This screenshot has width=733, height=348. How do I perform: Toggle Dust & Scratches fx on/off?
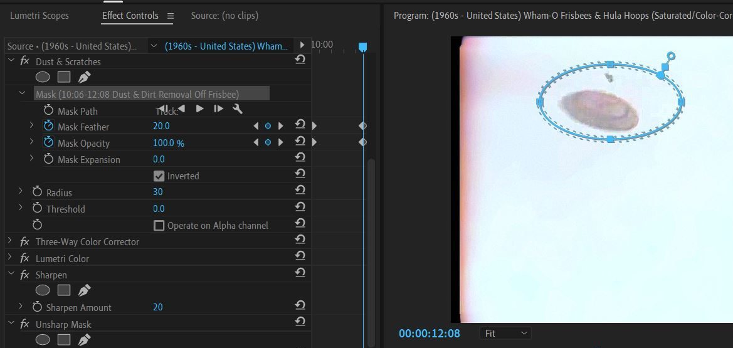click(25, 61)
